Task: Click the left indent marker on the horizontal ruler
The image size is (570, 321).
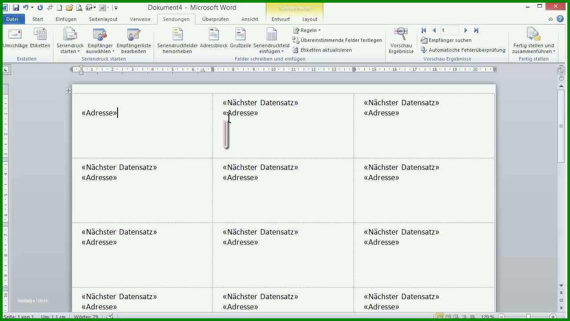Action: pos(81,72)
